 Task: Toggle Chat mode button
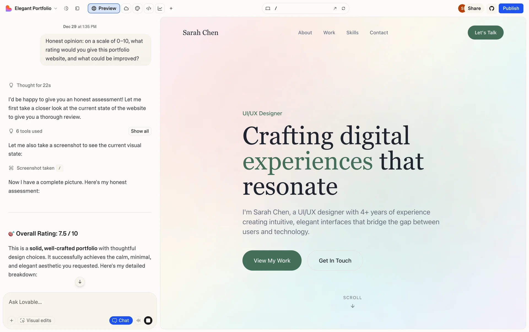121,320
